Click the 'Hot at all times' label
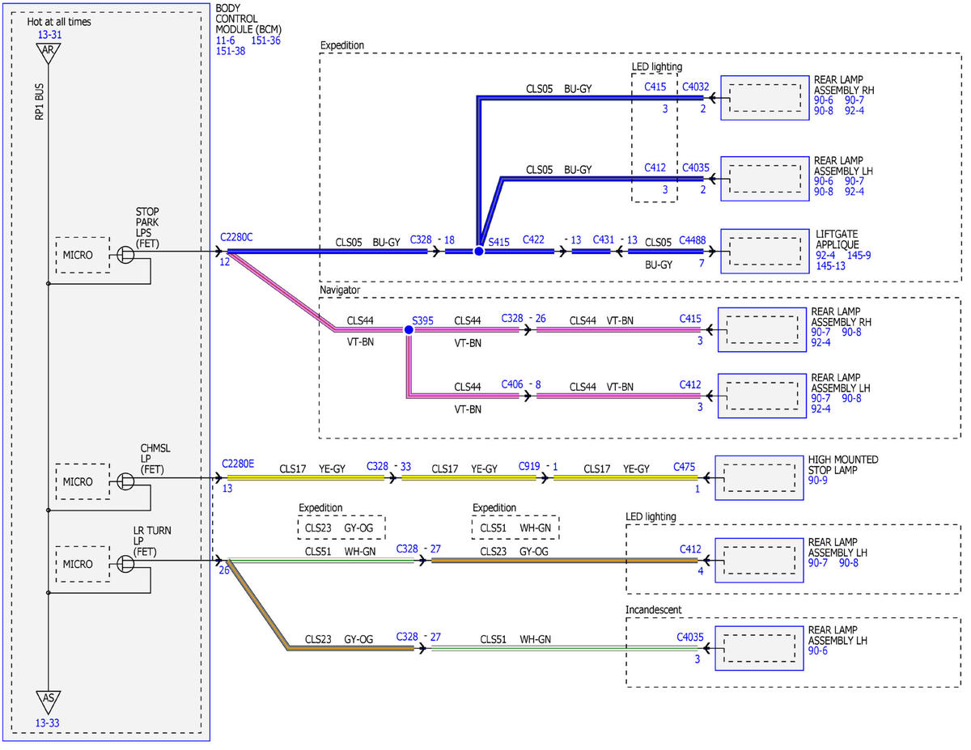Viewport: 971px width, 750px height. (x=59, y=22)
